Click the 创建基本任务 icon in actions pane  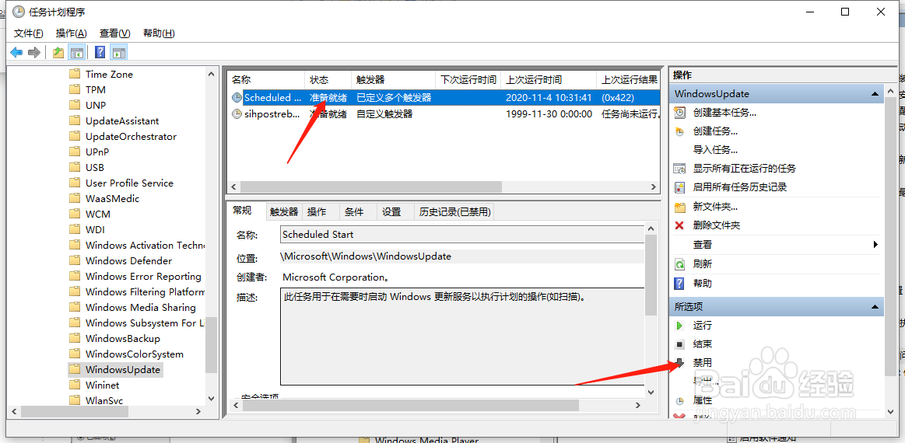tap(680, 113)
